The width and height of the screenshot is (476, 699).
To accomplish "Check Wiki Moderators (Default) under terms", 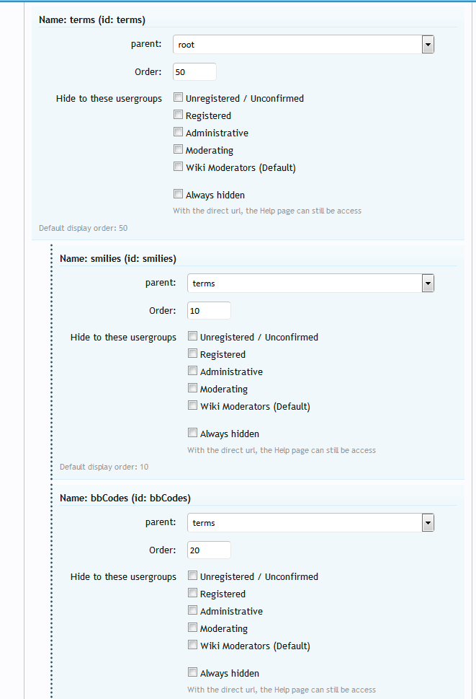I will tap(178, 167).
